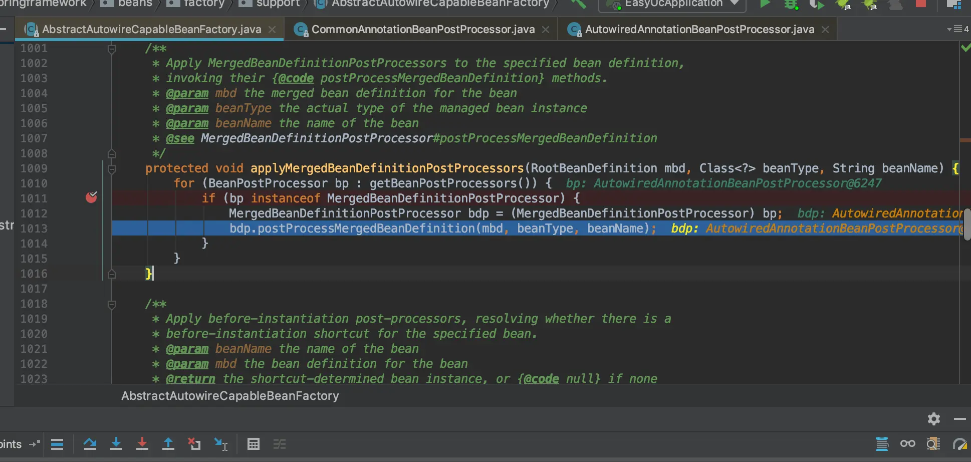
Task: Click the AbstractAutowireCapableBeanFactory breadcrumb below editor
Action: tap(230, 396)
